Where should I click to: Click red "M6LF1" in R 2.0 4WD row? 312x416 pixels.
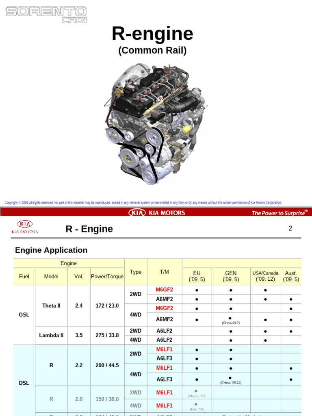click(x=165, y=405)
